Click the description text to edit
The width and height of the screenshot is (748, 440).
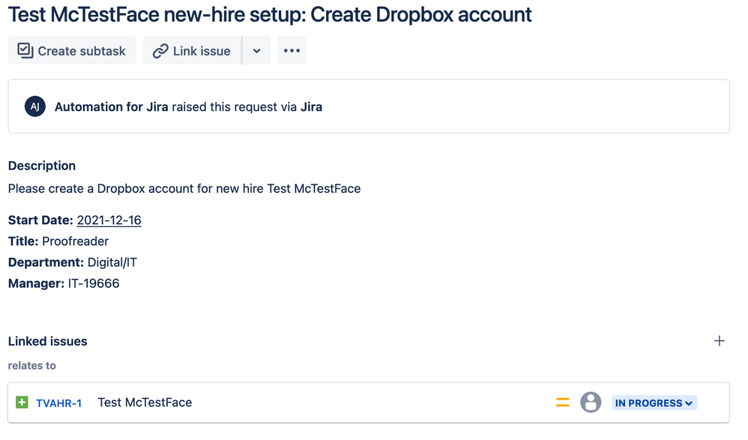[x=184, y=188]
